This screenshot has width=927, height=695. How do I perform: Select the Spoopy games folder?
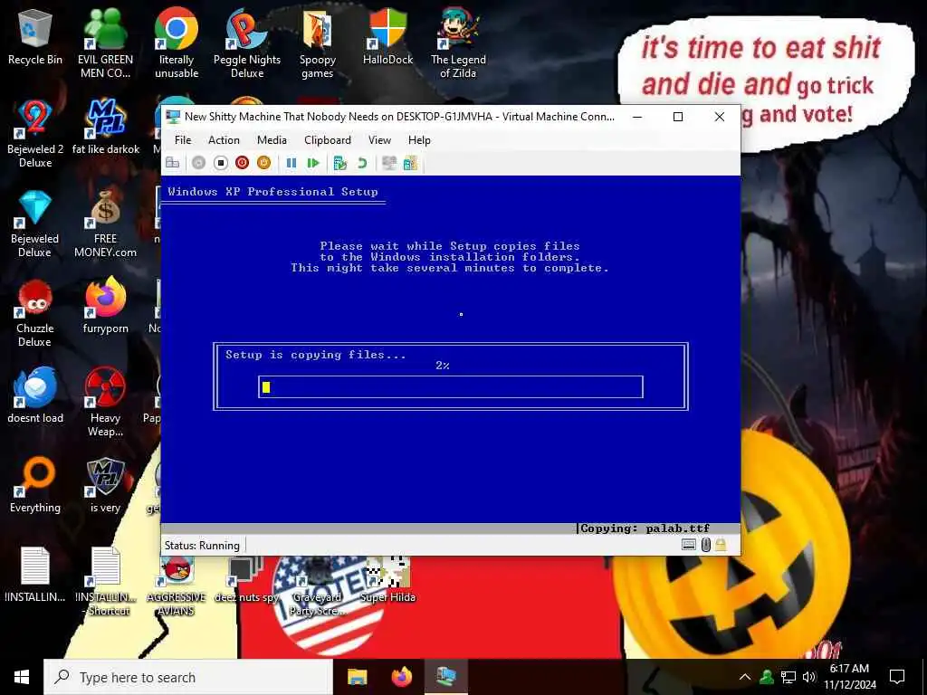pos(318,43)
